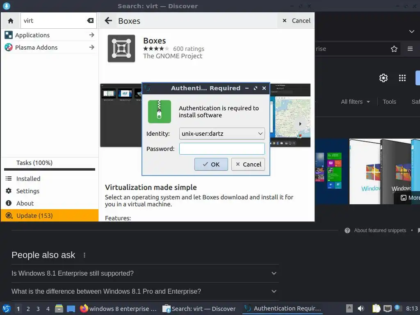This screenshot has width=420, height=315.
Task: Open the Google apps grid
Action: [402, 78]
